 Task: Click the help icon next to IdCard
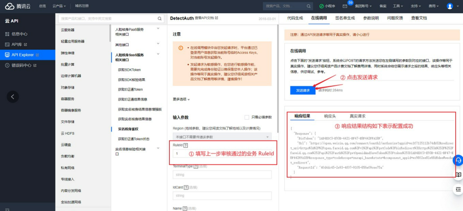186,187
